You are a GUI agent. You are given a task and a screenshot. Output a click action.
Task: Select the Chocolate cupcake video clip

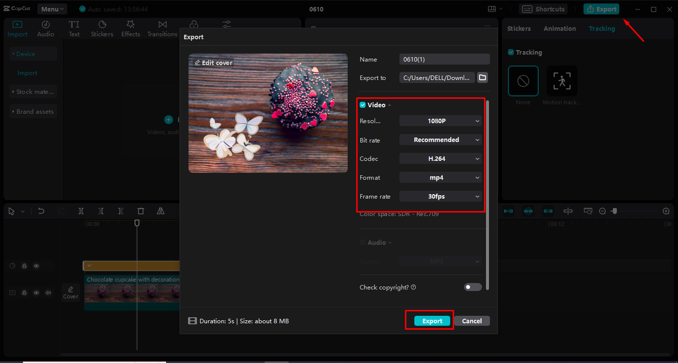click(132, 292)
